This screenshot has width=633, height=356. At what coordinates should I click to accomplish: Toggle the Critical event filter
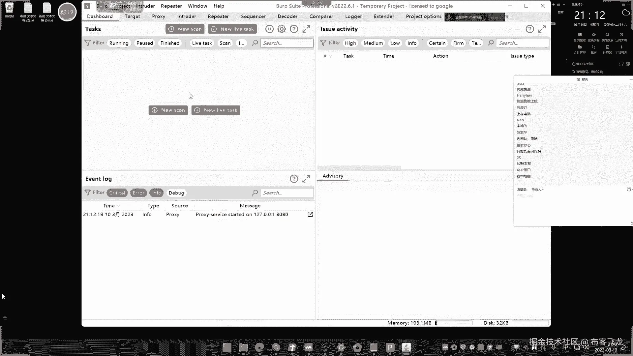[117, 193]
